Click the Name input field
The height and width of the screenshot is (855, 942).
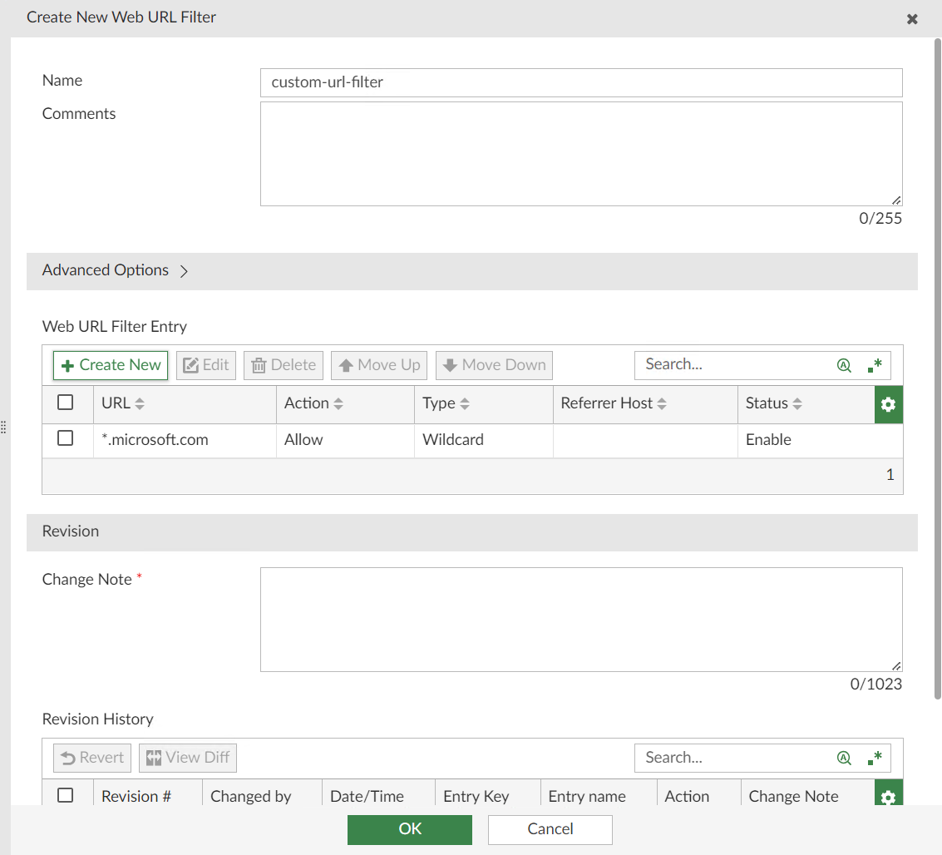(581, 82)
